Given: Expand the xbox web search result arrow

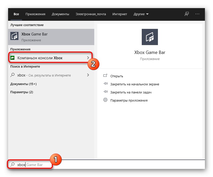Looking at the screenshot, I should click(88, 75).
